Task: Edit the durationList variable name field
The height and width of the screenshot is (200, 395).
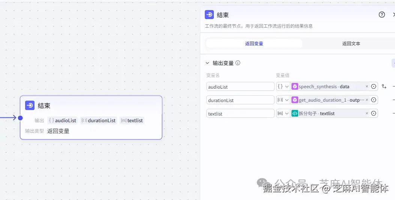Action: 240,100
